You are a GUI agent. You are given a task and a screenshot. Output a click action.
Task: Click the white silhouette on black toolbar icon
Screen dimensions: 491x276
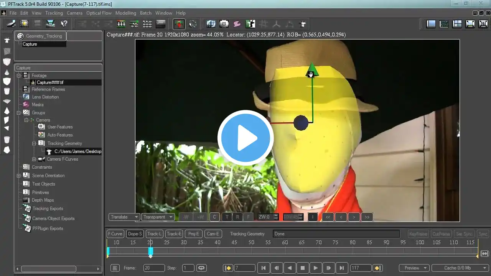tap(250, 24)
